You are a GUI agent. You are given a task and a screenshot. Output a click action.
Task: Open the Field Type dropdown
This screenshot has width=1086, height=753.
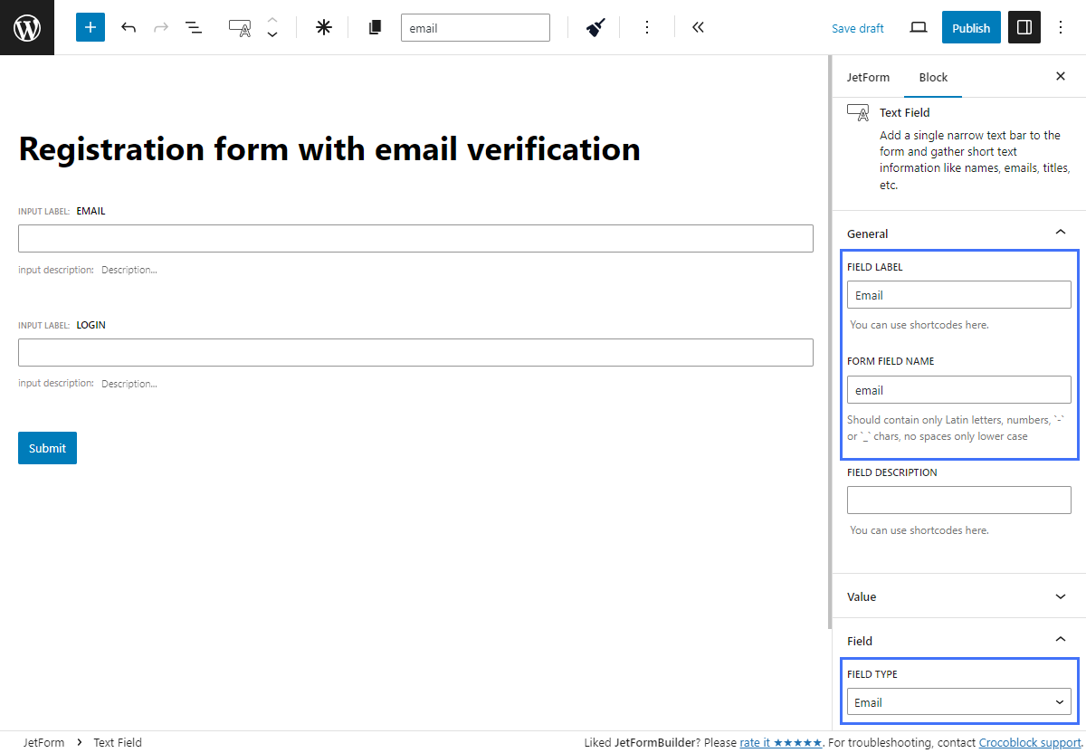958,701
